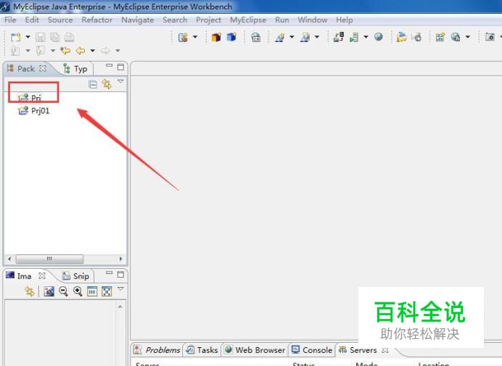The image size is (502, 366).
Task: Click the New file toolbar icon
Action: coord(16,37)
